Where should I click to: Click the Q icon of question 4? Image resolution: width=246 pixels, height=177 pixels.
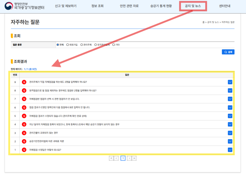click(x=24, y=124)
